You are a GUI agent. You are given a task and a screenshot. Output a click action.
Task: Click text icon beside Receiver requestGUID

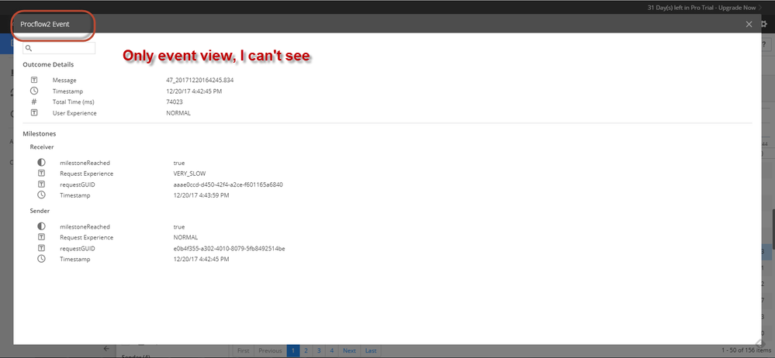point(42,184)
